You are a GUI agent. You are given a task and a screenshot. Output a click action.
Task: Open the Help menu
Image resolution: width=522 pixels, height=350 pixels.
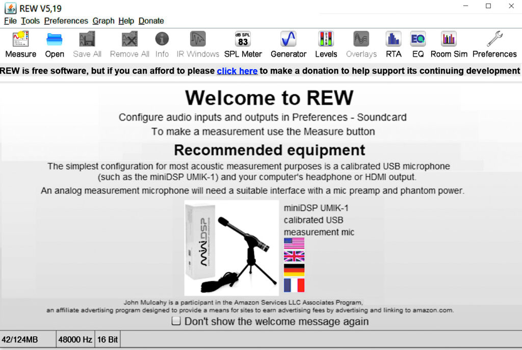126,21
